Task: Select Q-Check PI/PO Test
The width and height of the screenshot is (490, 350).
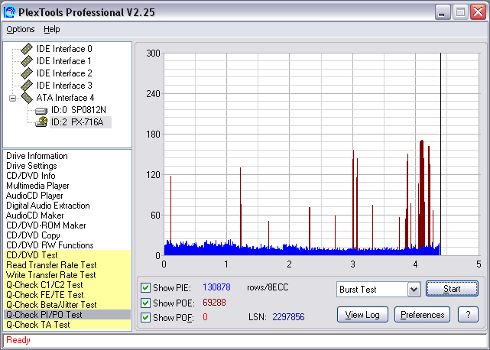Action: [67, 315]
